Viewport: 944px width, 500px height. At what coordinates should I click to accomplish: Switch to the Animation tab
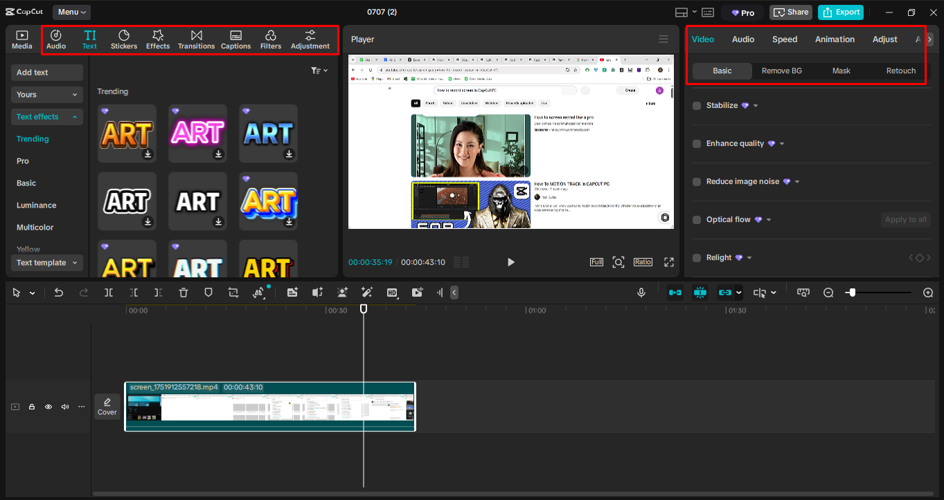coord(835,39)
